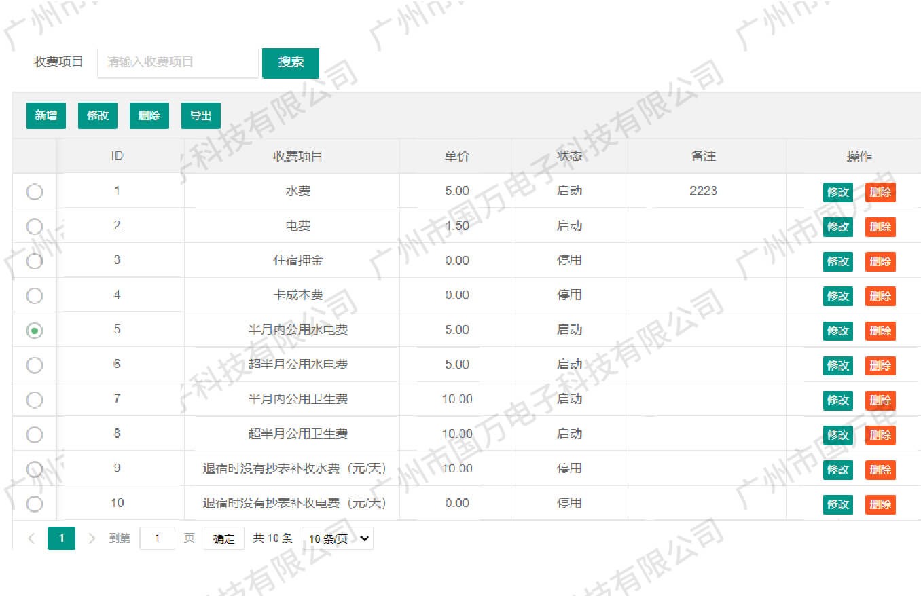Click the page number jump input box
This screenshot has height=596, width=921.
click(x=157, y=538)
